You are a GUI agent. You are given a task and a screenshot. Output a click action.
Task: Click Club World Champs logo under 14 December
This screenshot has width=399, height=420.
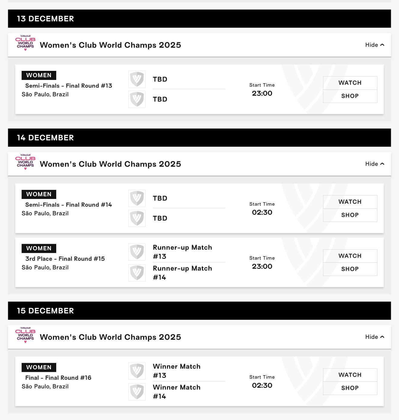click(x=25, y=162)
